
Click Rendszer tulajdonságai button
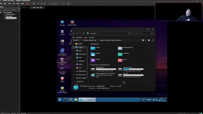pos(90,40)
